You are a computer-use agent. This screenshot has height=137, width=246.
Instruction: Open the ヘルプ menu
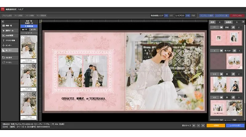click(21, 9)
